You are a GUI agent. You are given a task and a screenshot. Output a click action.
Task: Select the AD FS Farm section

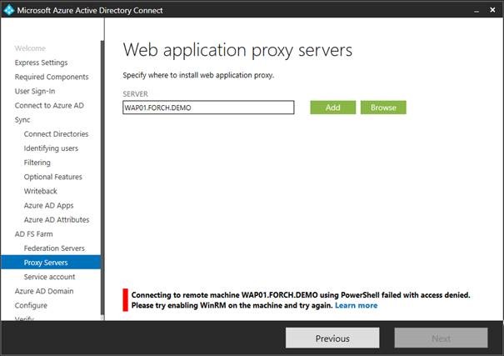(x=33, y=233)
